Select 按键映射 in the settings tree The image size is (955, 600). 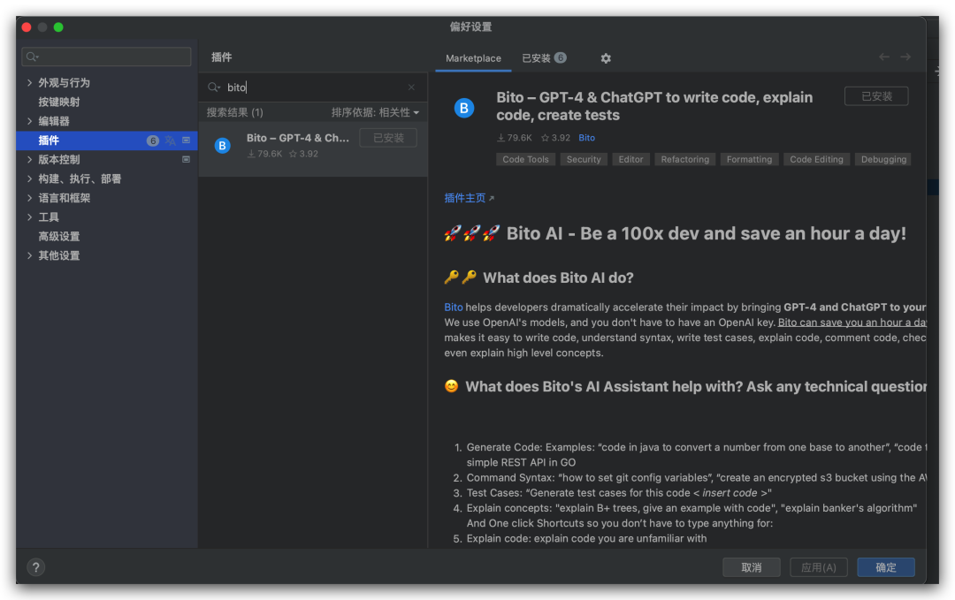coord(59,102)
